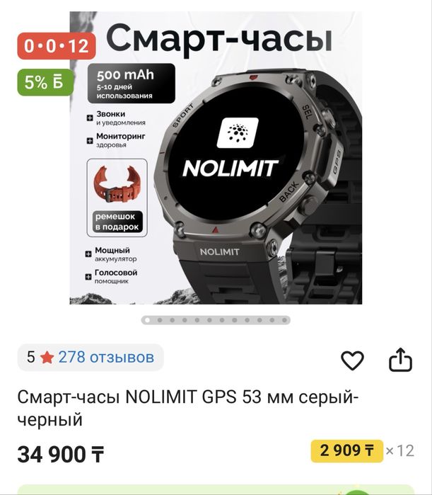Select the last image carousel dot

tap(284, 320)
